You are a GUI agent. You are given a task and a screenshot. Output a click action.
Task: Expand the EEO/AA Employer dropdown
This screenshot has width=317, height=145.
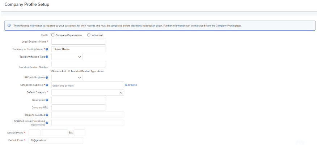pyautogui.click(x=67, y=78)
